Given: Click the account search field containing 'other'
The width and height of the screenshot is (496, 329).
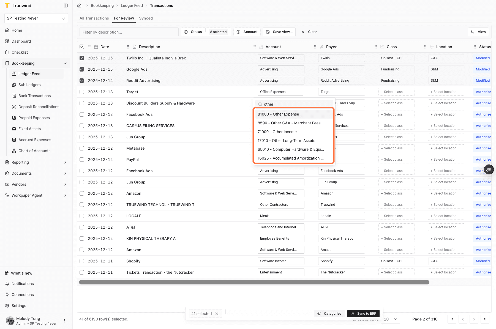Looking at the screenshot, I should point(294,104).
